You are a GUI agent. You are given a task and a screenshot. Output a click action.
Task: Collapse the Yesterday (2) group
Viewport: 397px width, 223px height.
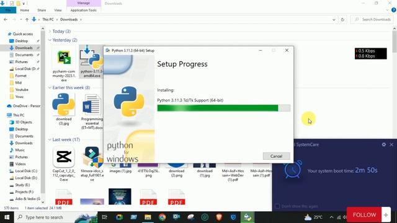[x=50, y=40]
